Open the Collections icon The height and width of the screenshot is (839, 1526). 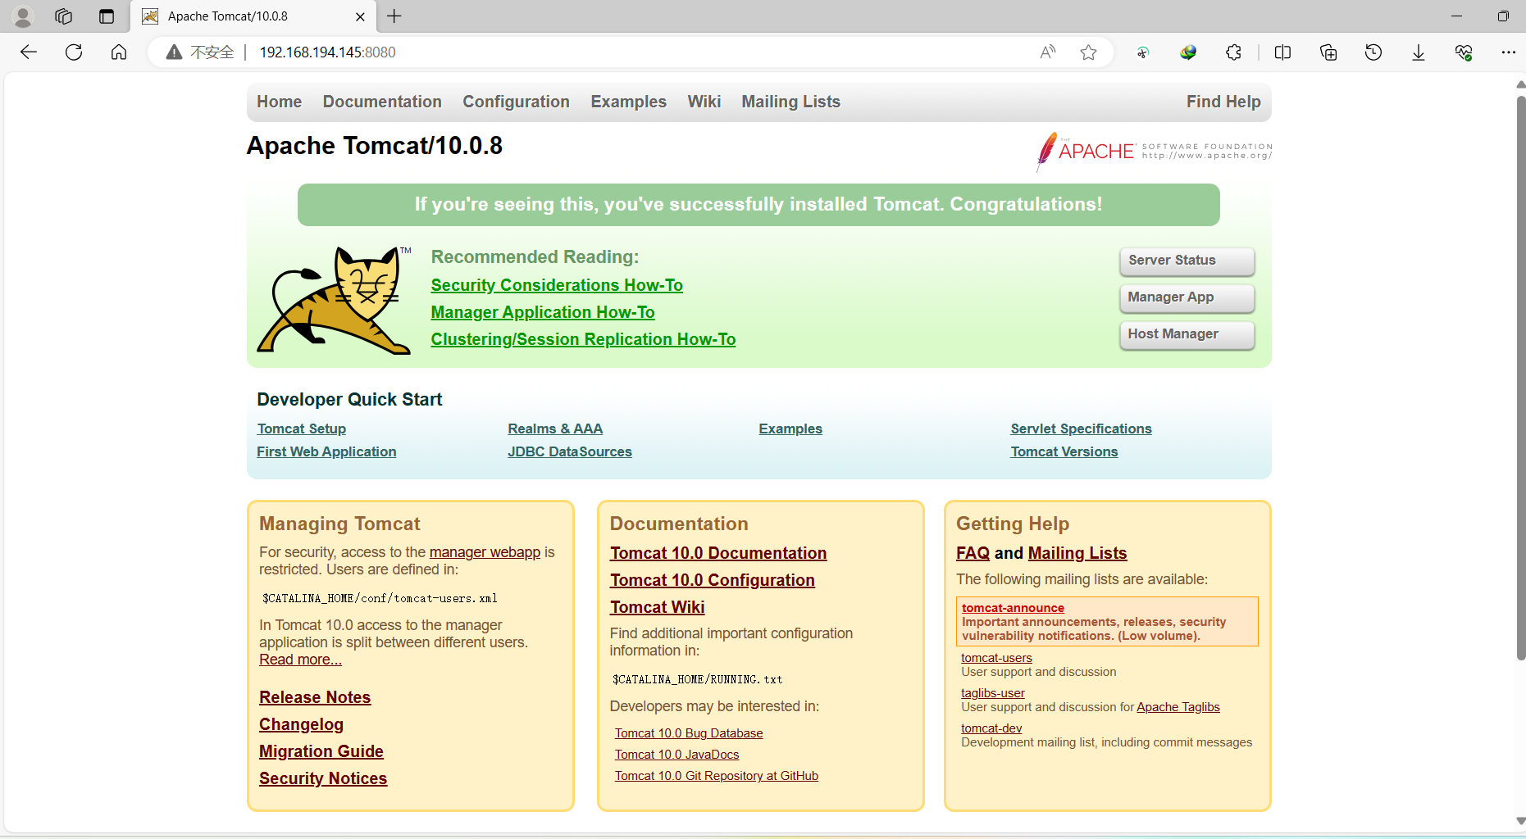pos(1328,52)
